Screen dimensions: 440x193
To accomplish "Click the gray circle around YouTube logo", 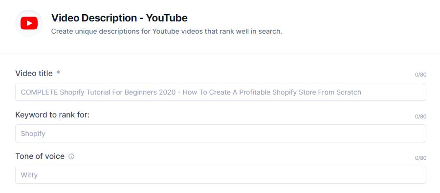I will [x=29, y=23].
